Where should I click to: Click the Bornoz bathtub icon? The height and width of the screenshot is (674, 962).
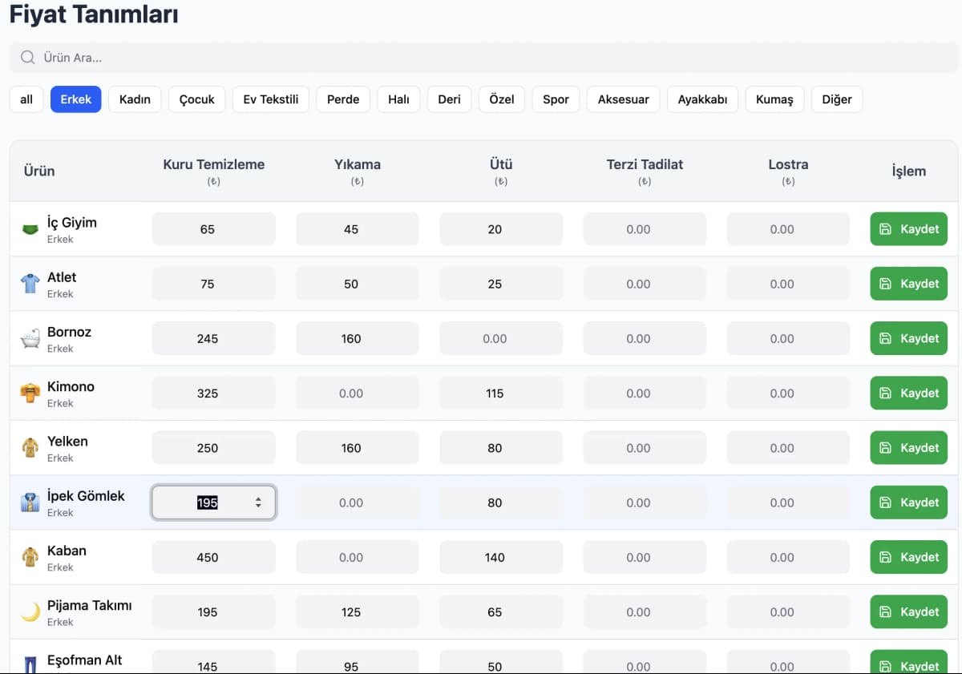click(x=30, y=338)
